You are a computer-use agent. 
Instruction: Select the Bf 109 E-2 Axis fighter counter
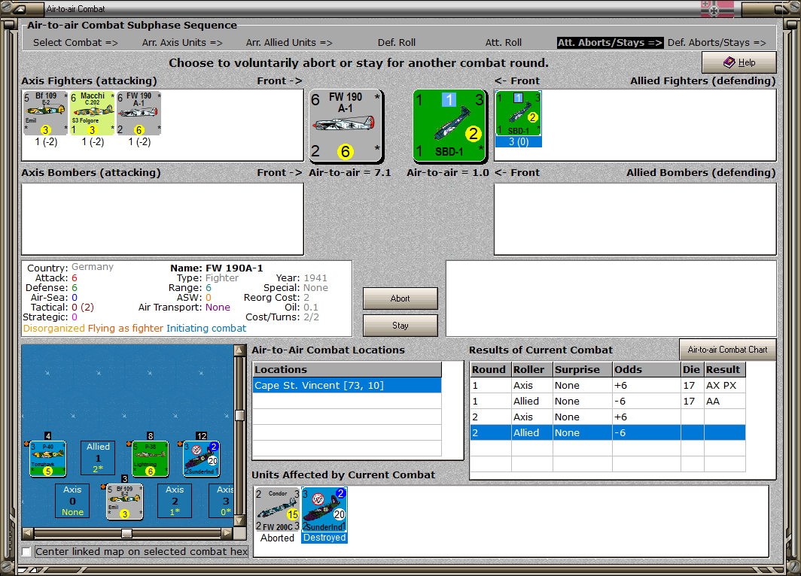45,114
